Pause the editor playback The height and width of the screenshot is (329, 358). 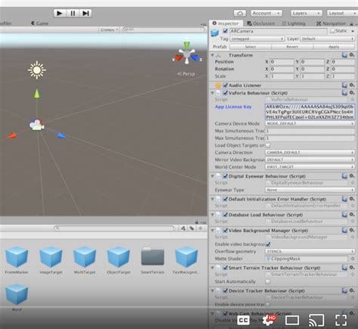click(x=73, y=13)
